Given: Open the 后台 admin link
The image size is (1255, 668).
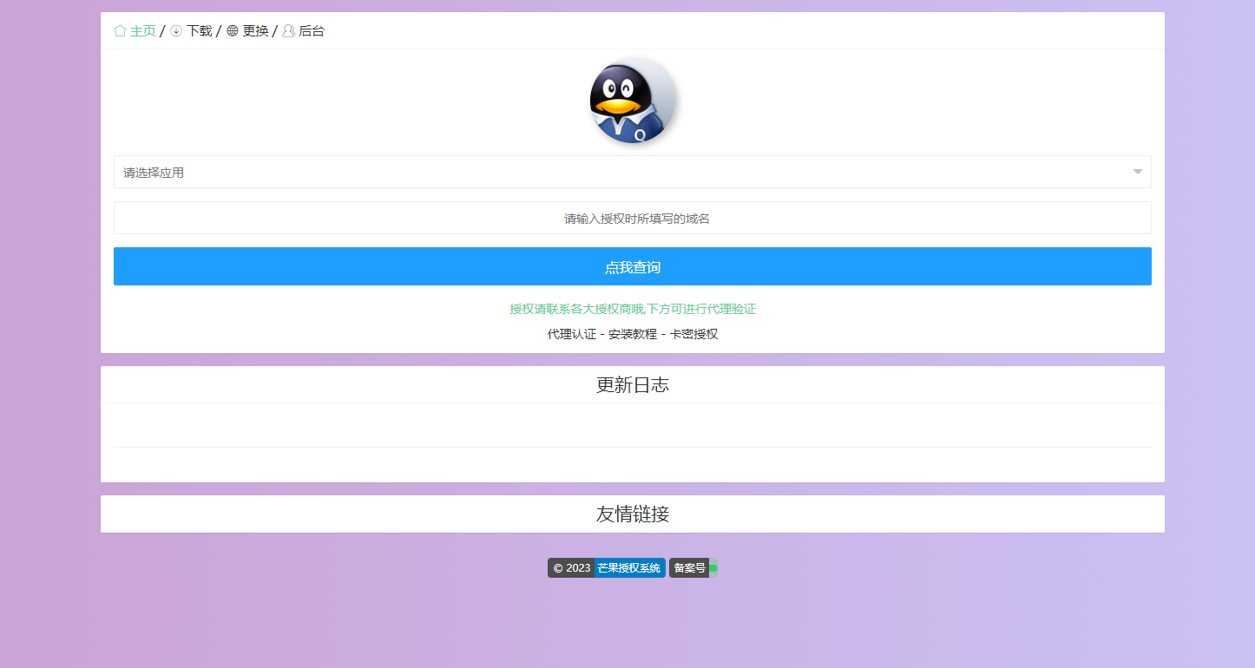Looking at the screenshot, I should click(x=312, y=31).
